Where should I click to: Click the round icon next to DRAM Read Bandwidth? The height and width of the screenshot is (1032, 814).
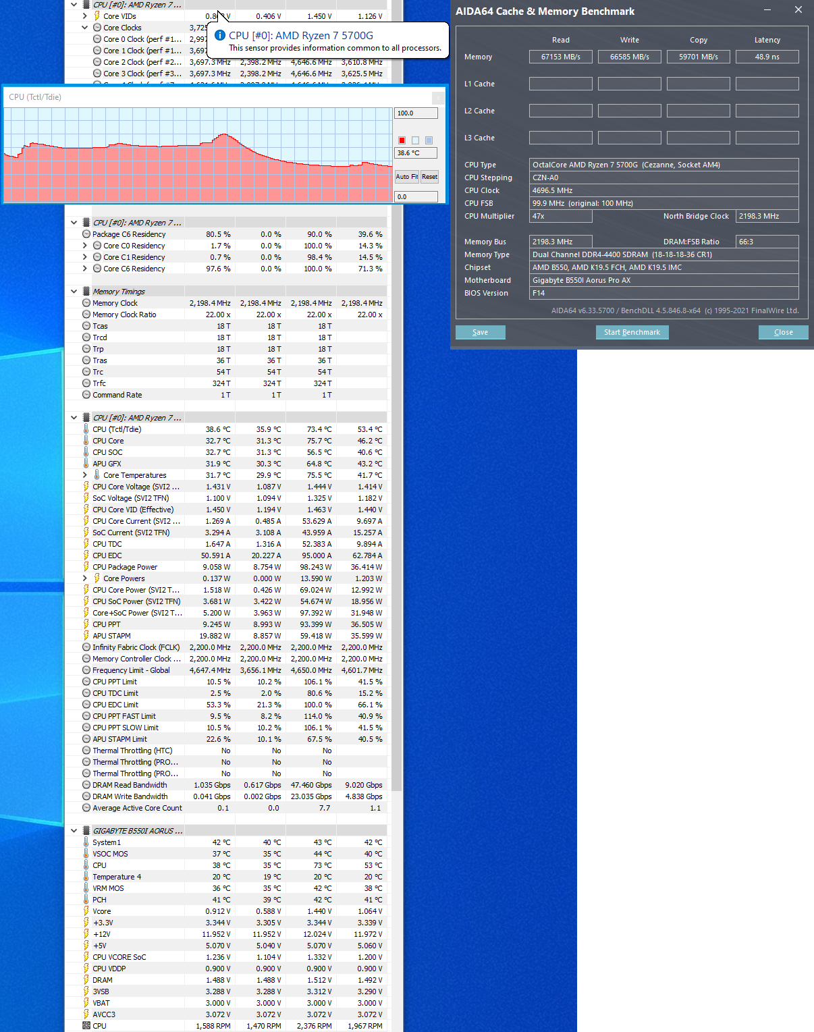coord(86,785)
